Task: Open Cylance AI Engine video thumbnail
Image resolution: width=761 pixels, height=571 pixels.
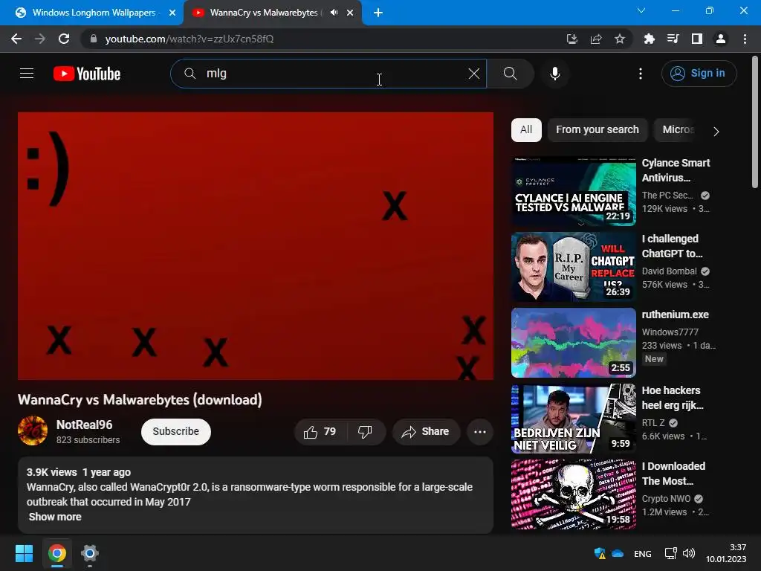Action: [x=573, y=191]
